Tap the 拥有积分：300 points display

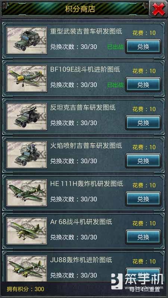[x=25, y=289]
